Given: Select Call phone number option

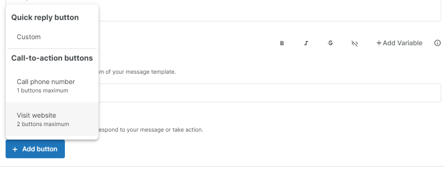Looking at the screenshot, I should (x=52, y=85).
